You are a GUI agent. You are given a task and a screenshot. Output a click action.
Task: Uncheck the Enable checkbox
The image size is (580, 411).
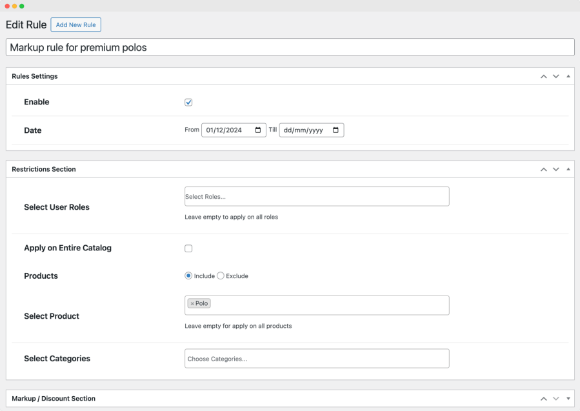[x=188, y=102]
